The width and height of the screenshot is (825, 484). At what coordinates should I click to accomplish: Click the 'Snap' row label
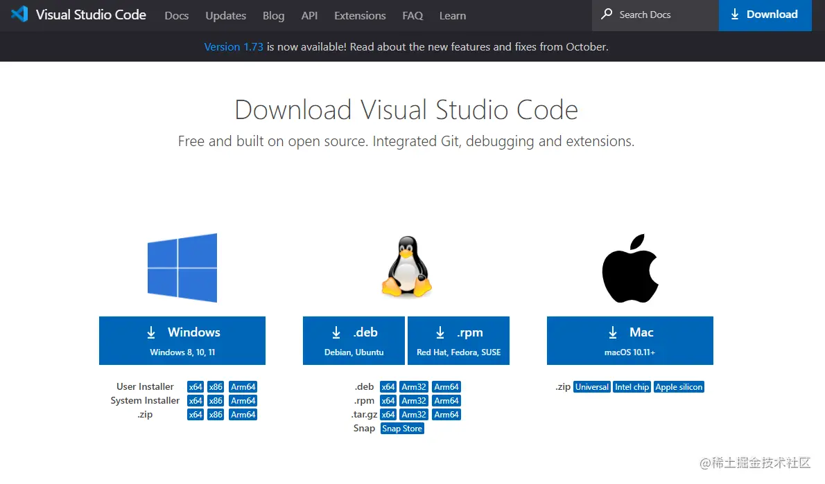(364, 429)
